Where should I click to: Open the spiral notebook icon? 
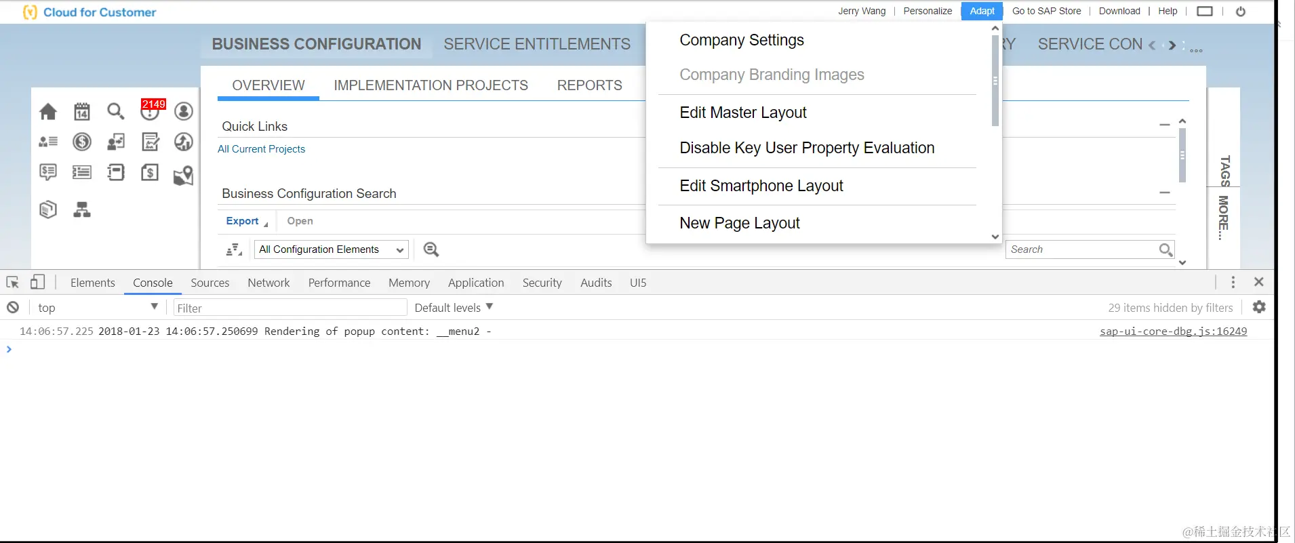coord(116,172)
